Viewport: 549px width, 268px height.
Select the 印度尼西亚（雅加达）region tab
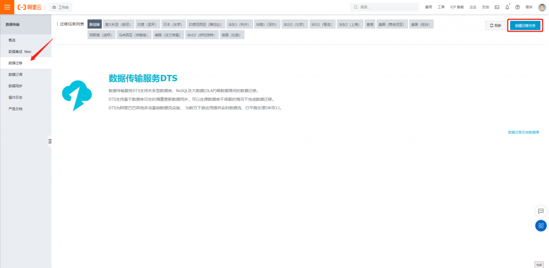[206, 24]
